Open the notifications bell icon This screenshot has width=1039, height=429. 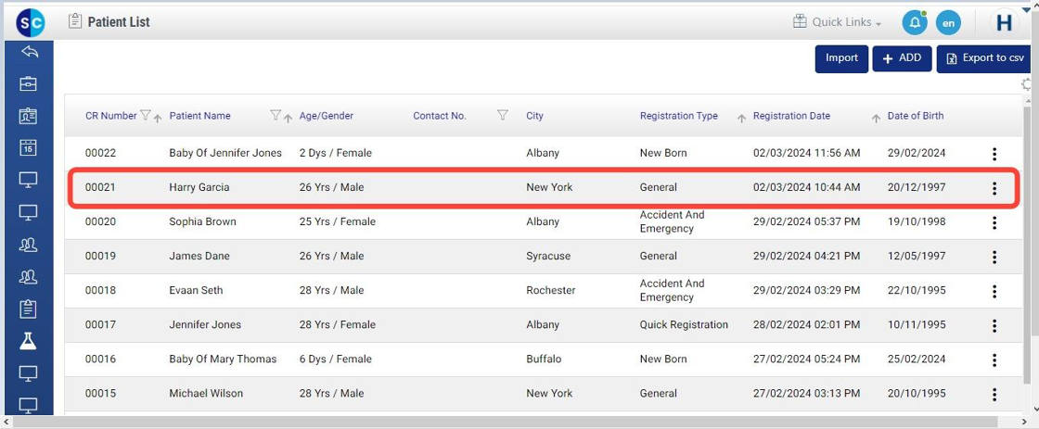916,22
